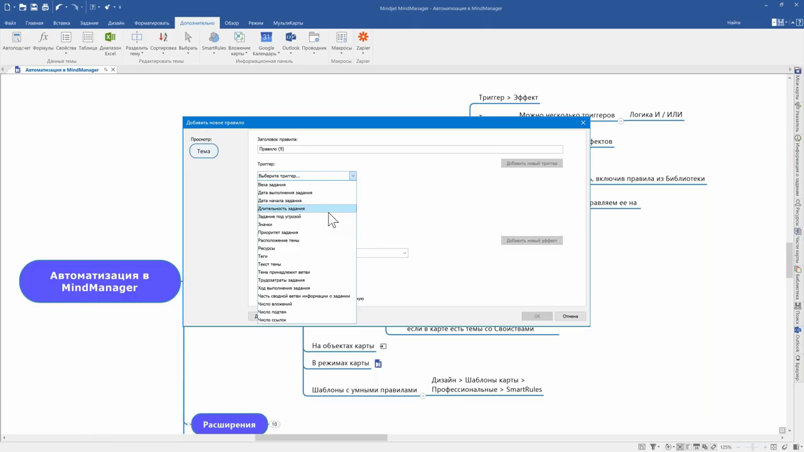
Task: Open the Свойства properties icon
Action: pos(66,38)
